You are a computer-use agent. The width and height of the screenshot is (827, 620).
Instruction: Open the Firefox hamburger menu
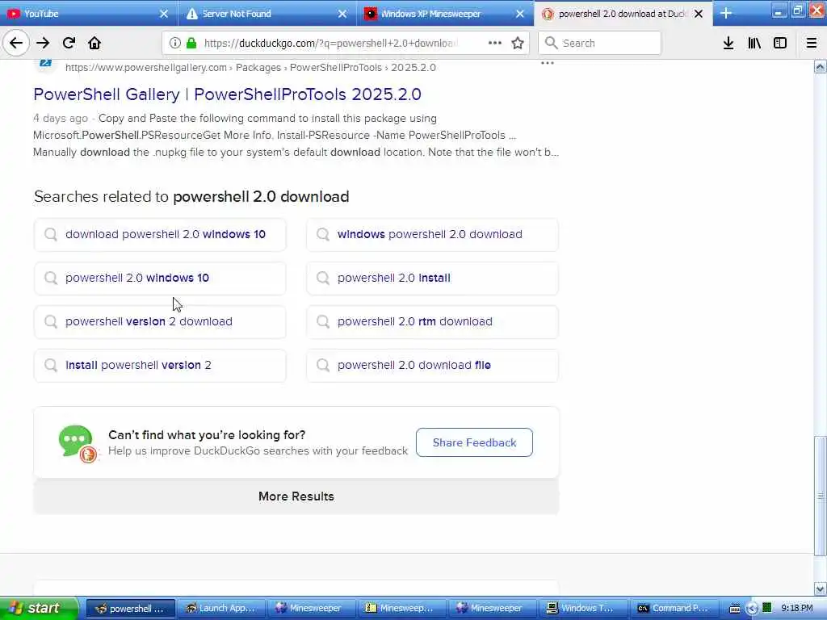[x=812, y=43]
